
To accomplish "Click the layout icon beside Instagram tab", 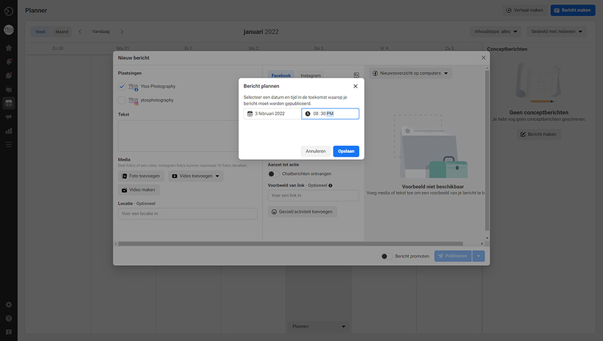I will coord(356,75).
